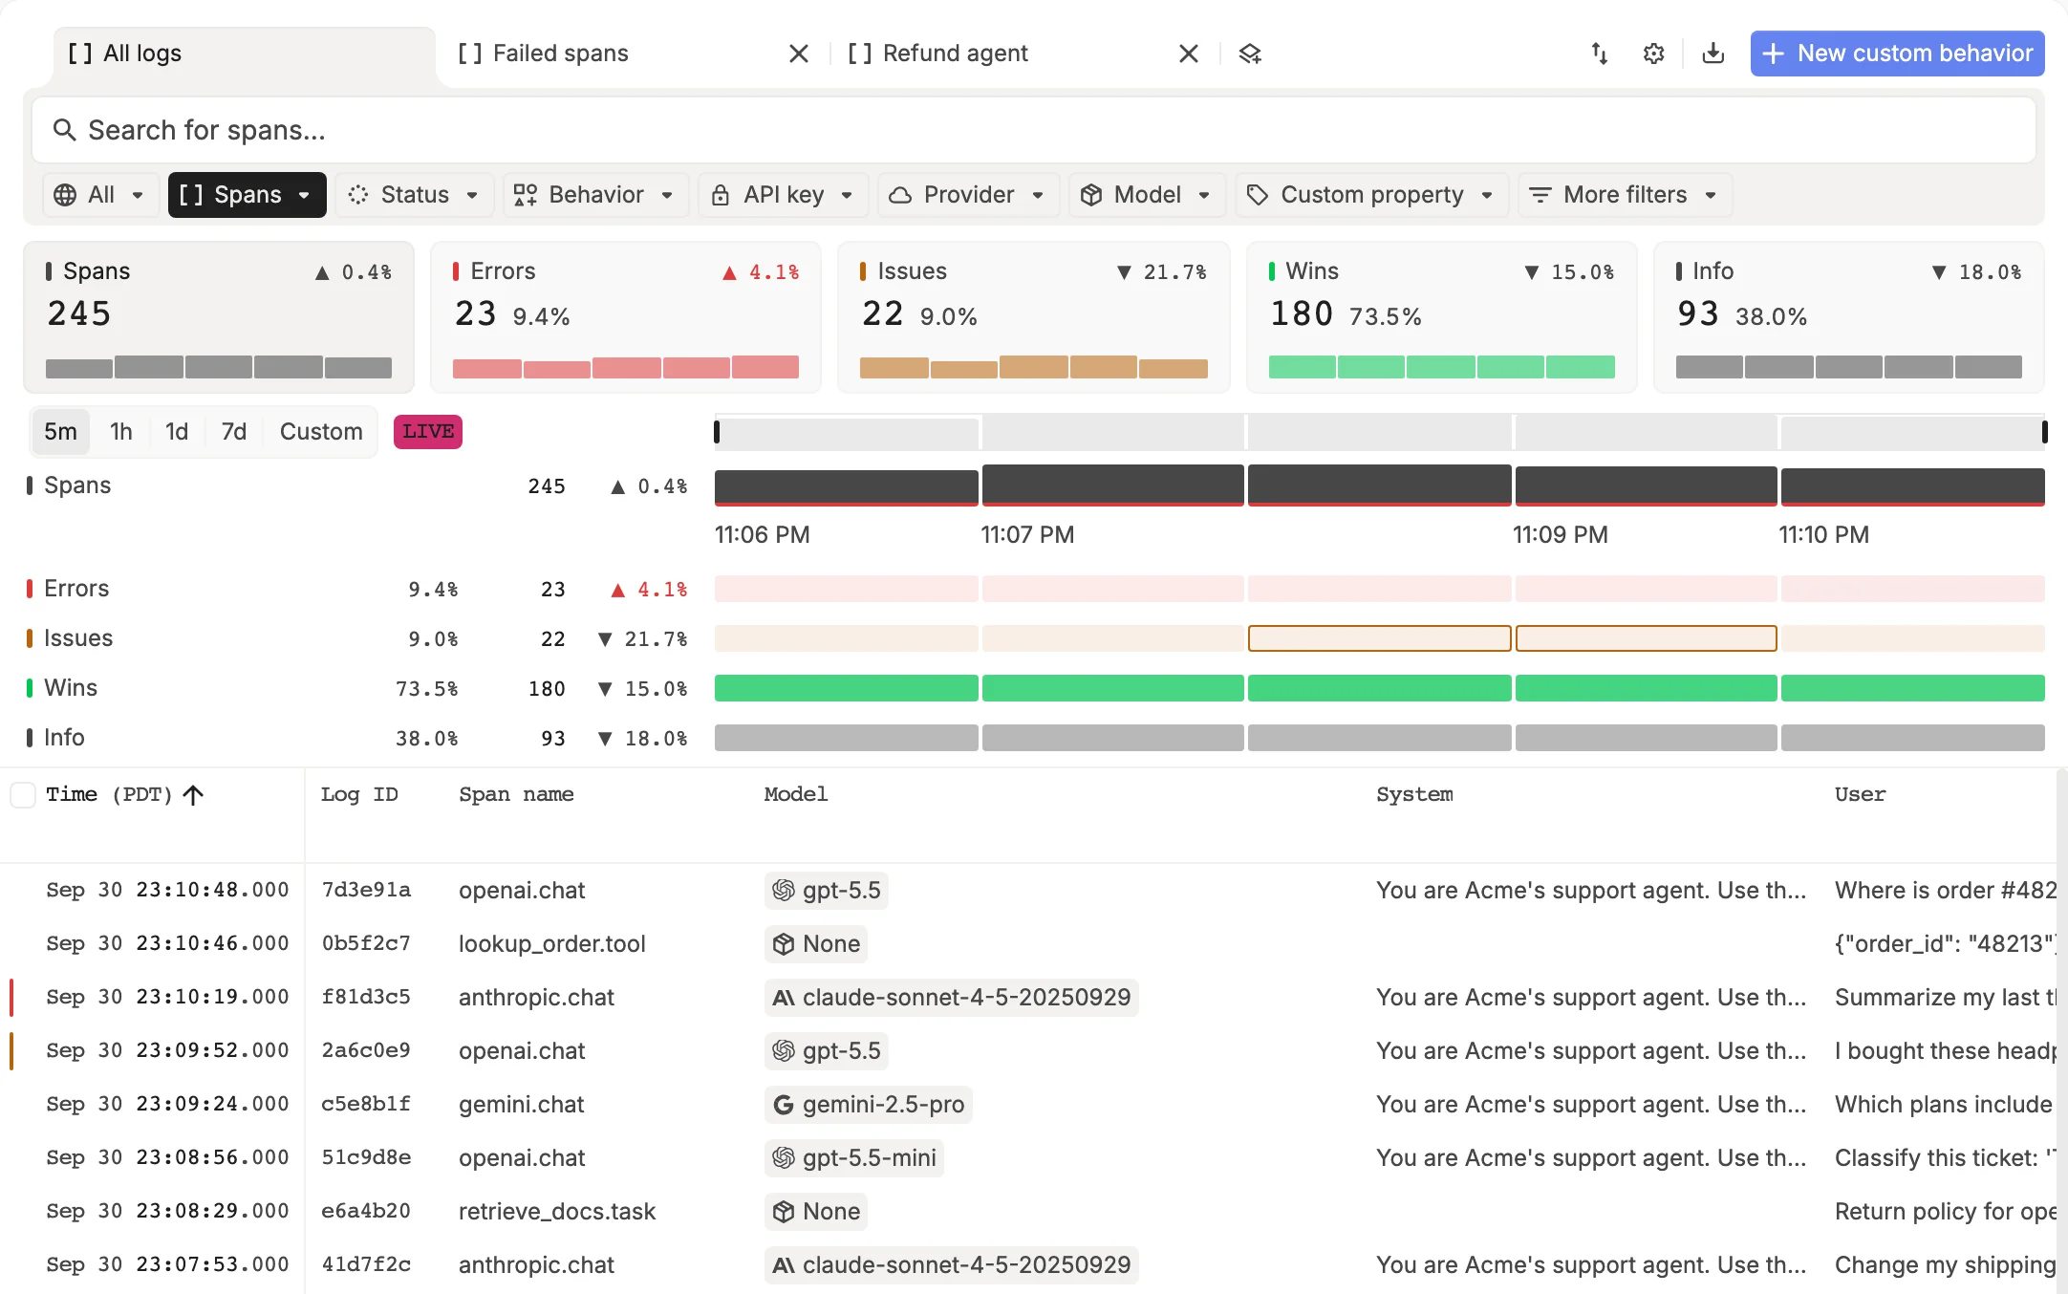Open the Provider filter dropdown
Image resolution: width=2068 pixels, height=1294 pixels.
(x=968, y=194)
